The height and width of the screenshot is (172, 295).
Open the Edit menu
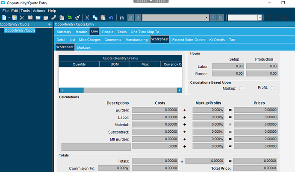(15, 11)
